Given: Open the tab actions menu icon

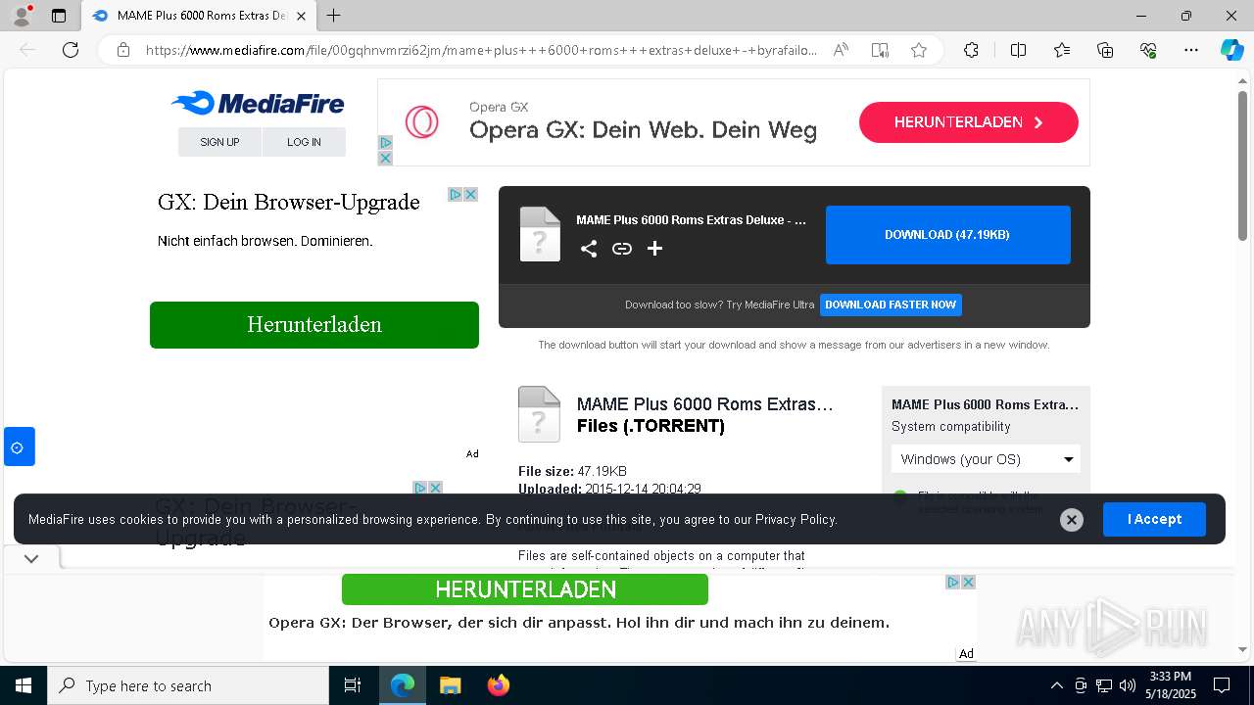Looking at the screenshot, I should [x=59, y=16].
